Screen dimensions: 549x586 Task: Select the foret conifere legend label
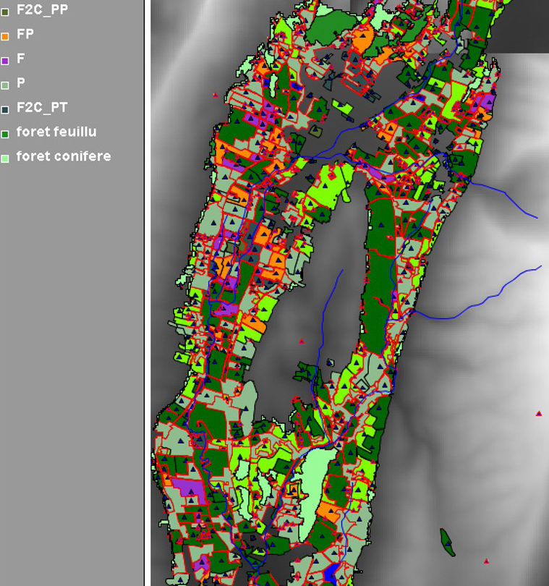[64, 156]
